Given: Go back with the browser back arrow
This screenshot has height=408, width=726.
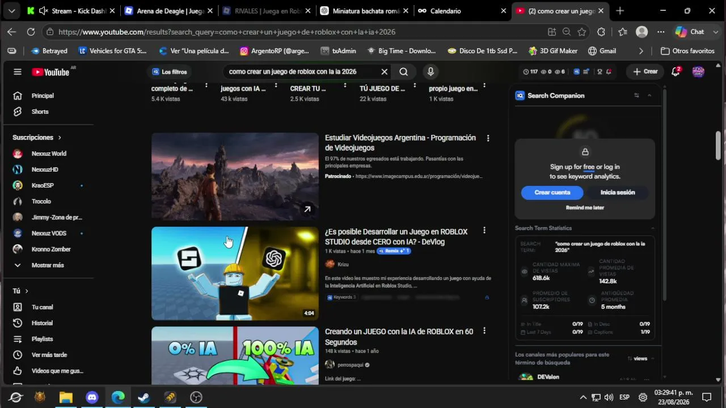Looking at the screenshot, I should (11, 32).
